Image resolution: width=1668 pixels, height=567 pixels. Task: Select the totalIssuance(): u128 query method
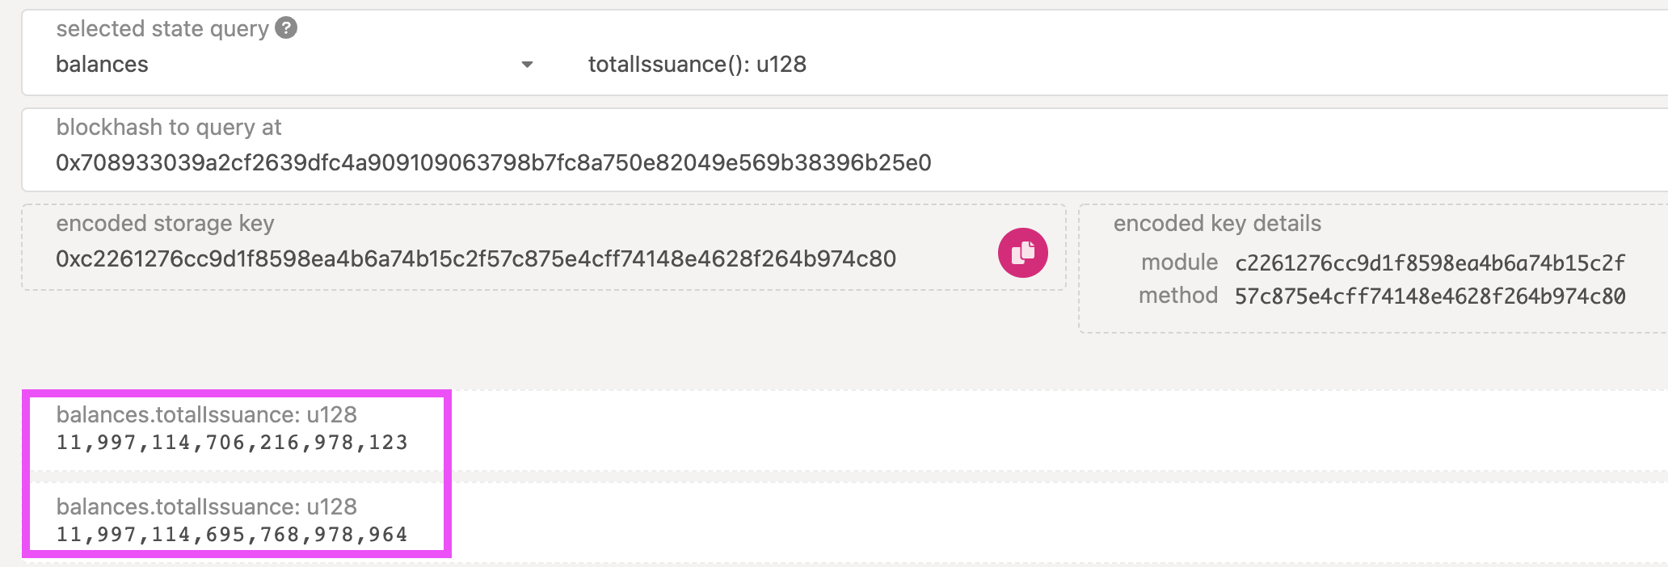click(x=696, y=65)
